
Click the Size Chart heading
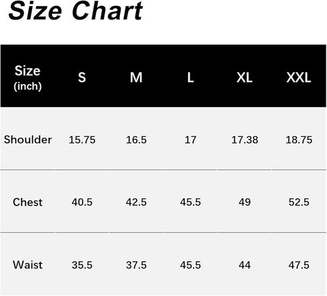pos(76,11)
